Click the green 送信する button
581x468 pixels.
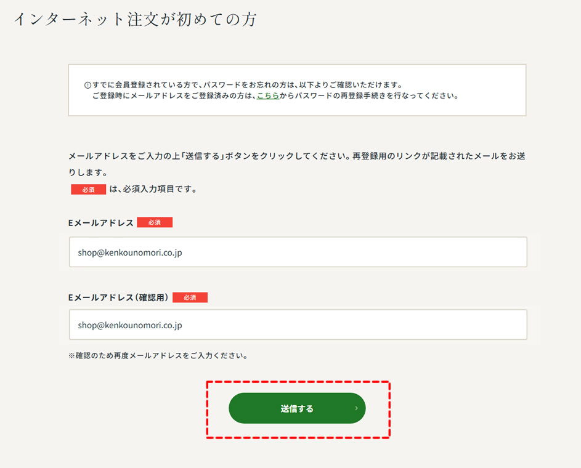click(x=297, y=408)
